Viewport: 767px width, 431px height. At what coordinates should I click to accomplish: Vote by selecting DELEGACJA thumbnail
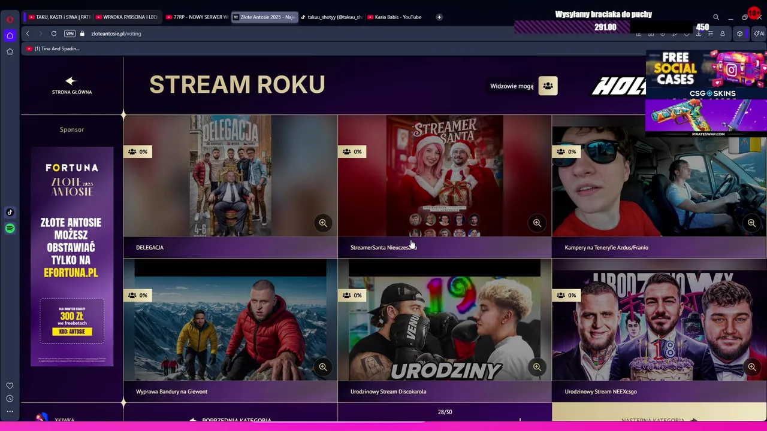coord(231,176)
